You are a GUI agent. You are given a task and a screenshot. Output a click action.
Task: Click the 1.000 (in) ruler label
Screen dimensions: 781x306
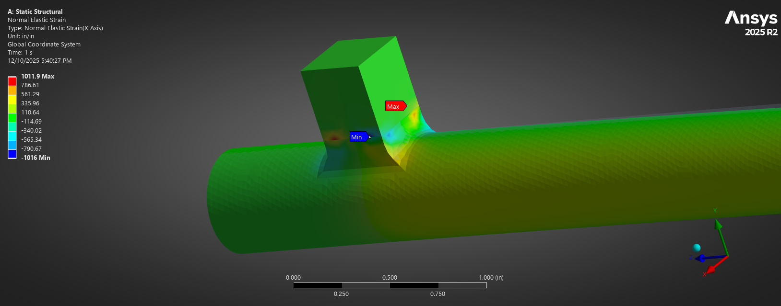coord(491,277)
